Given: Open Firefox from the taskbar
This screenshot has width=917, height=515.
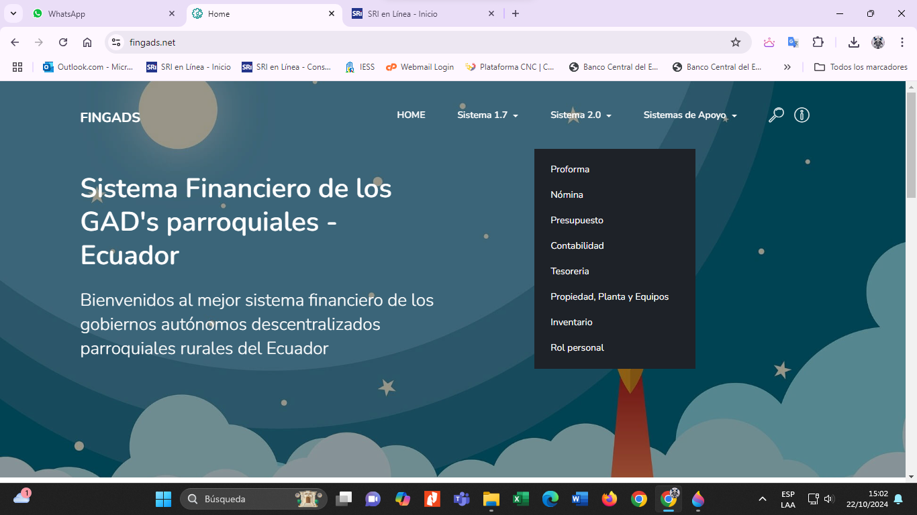Looking at the screenshot, I should (x=610, y=499).
